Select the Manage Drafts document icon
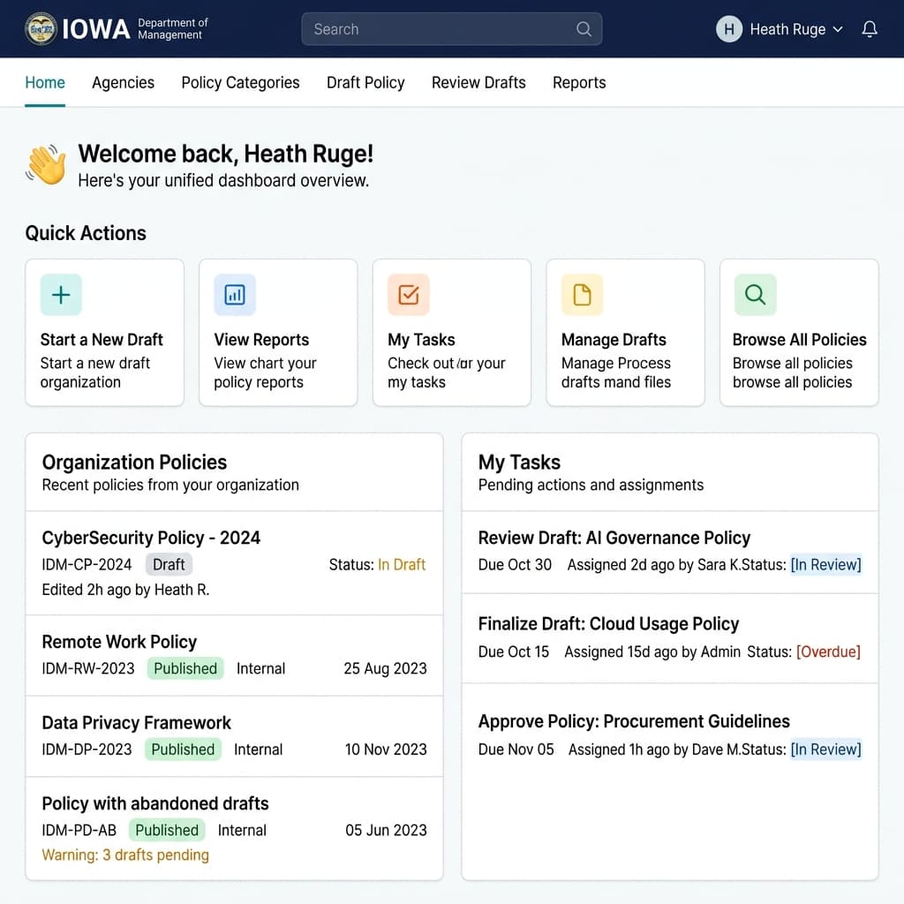The width and height of the screenshot is (904, 904). (x=581, y=295)
